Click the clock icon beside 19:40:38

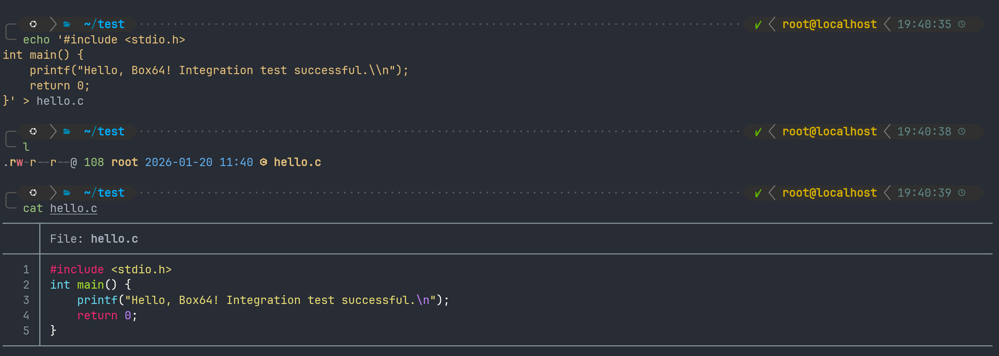(x=962, y=132)
